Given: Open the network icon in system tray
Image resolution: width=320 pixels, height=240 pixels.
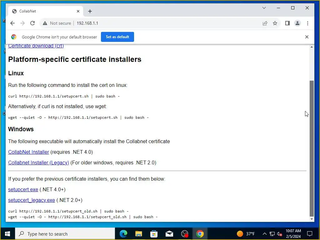Looking at the screenshot, I should coord(272,234).
